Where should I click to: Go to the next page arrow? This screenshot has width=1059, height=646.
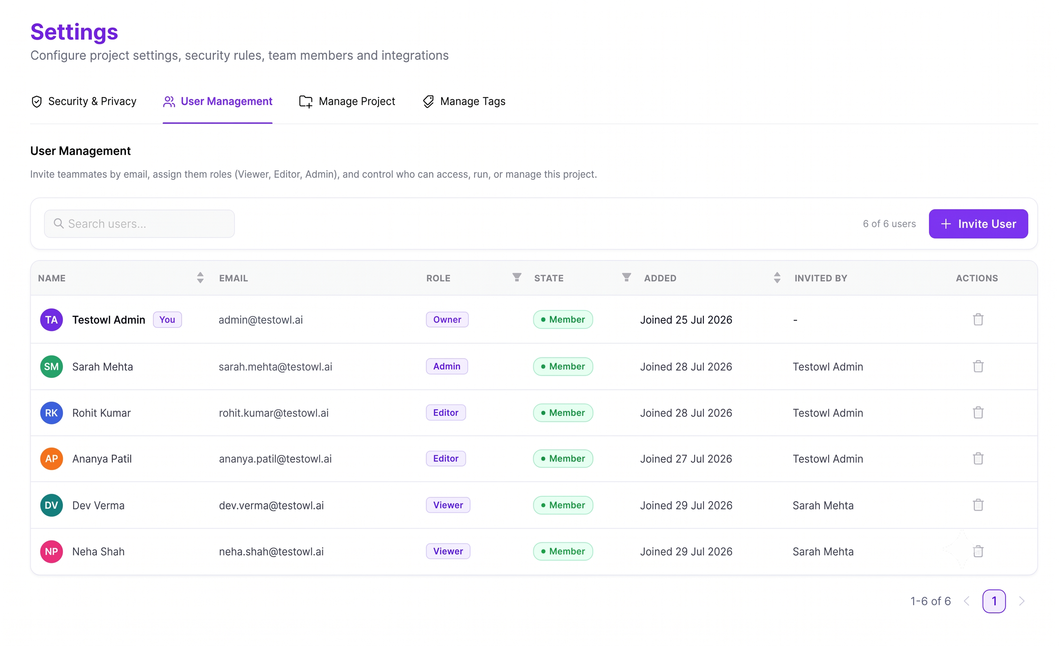(1021, 601)
